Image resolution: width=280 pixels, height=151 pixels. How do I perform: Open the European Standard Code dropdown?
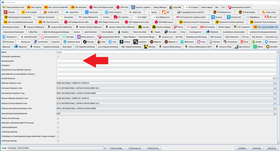click(x=275, y=88)
